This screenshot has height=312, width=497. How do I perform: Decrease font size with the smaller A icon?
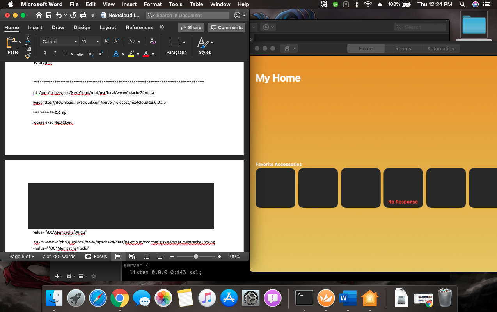[116, 41]
